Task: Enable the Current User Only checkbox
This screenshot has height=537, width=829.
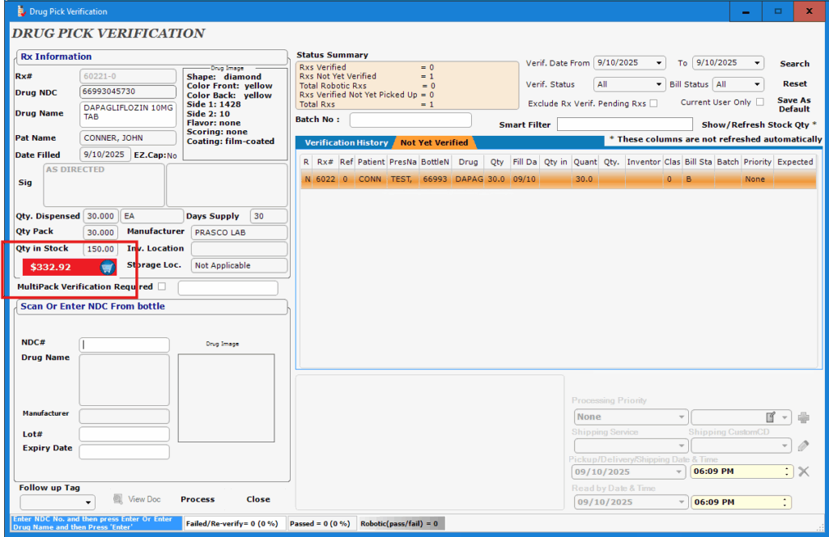Action: (759, 102)
